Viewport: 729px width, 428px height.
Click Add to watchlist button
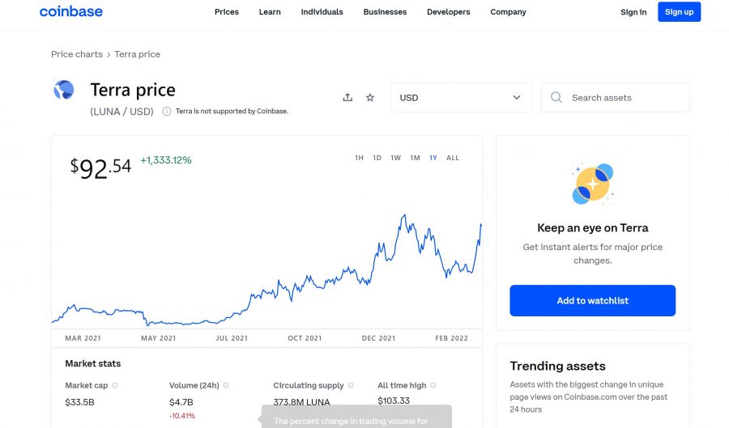[x=592, y=301]
